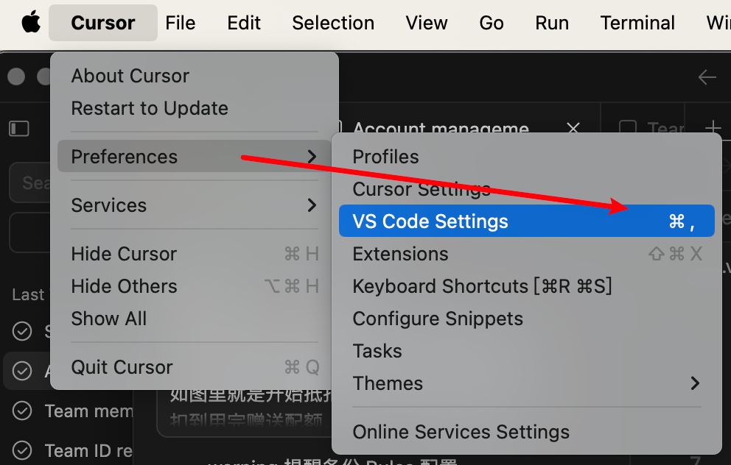This screenshot has height=465, width=731.
Task: Click the checkmark circle on the highlighted task
Action: (21, 371)
